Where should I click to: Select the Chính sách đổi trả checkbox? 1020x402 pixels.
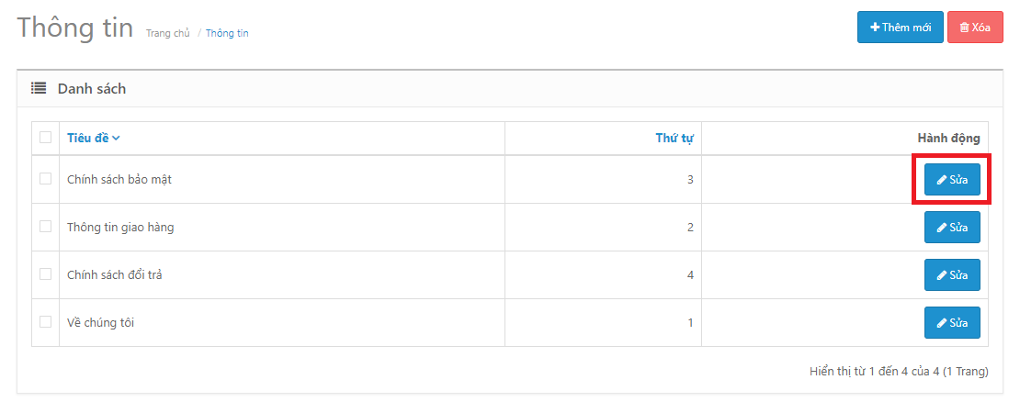click(x=46, y=274)
